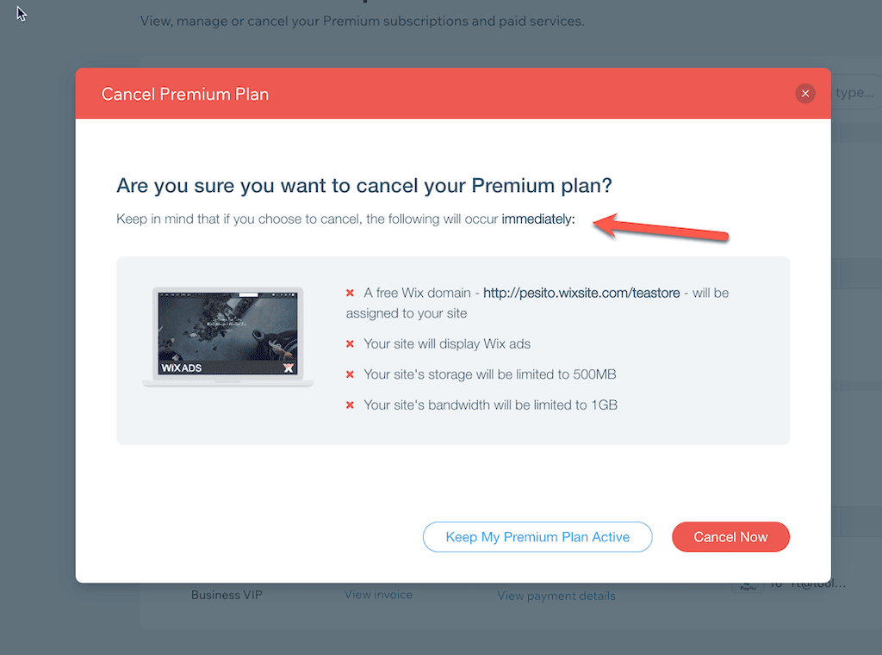Screen dimensions: 882x655
Task: Open the View payment details link
Action: (x=556, y=596)
